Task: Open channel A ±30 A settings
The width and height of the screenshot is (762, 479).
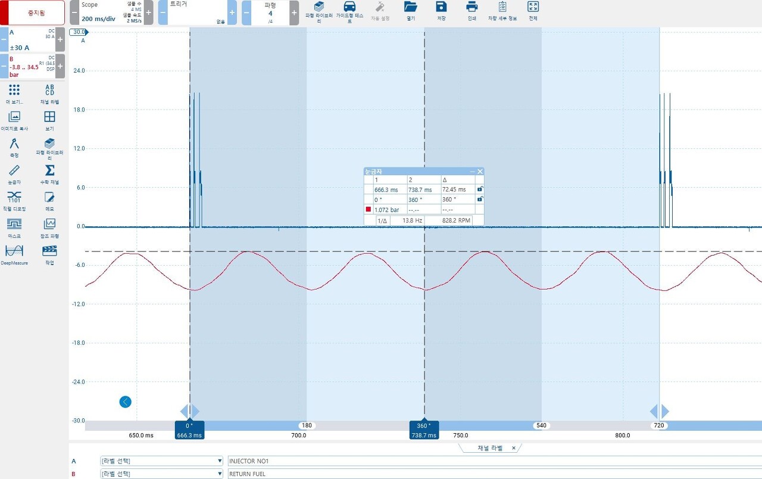Action: coord(32,39)
